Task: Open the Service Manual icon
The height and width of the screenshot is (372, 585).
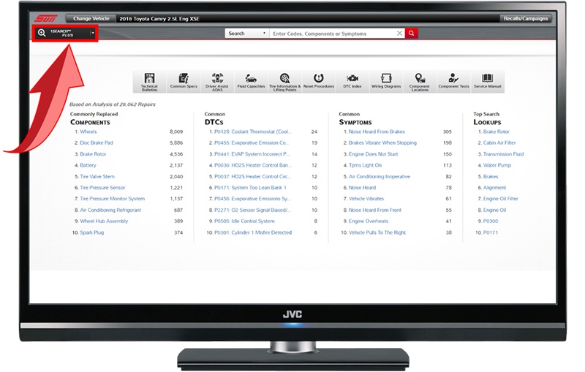Action: [488, 82]
